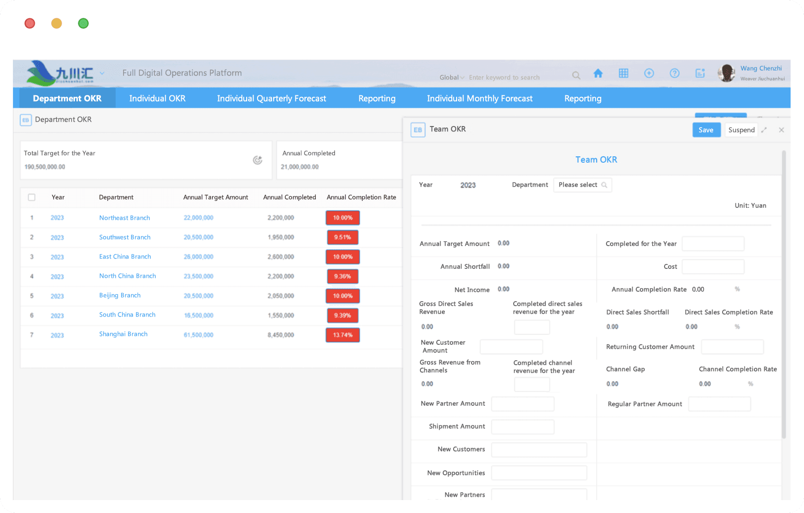Open the Department Please select dropdown
This screenshot has width=804, height=513.
[583, 185]
